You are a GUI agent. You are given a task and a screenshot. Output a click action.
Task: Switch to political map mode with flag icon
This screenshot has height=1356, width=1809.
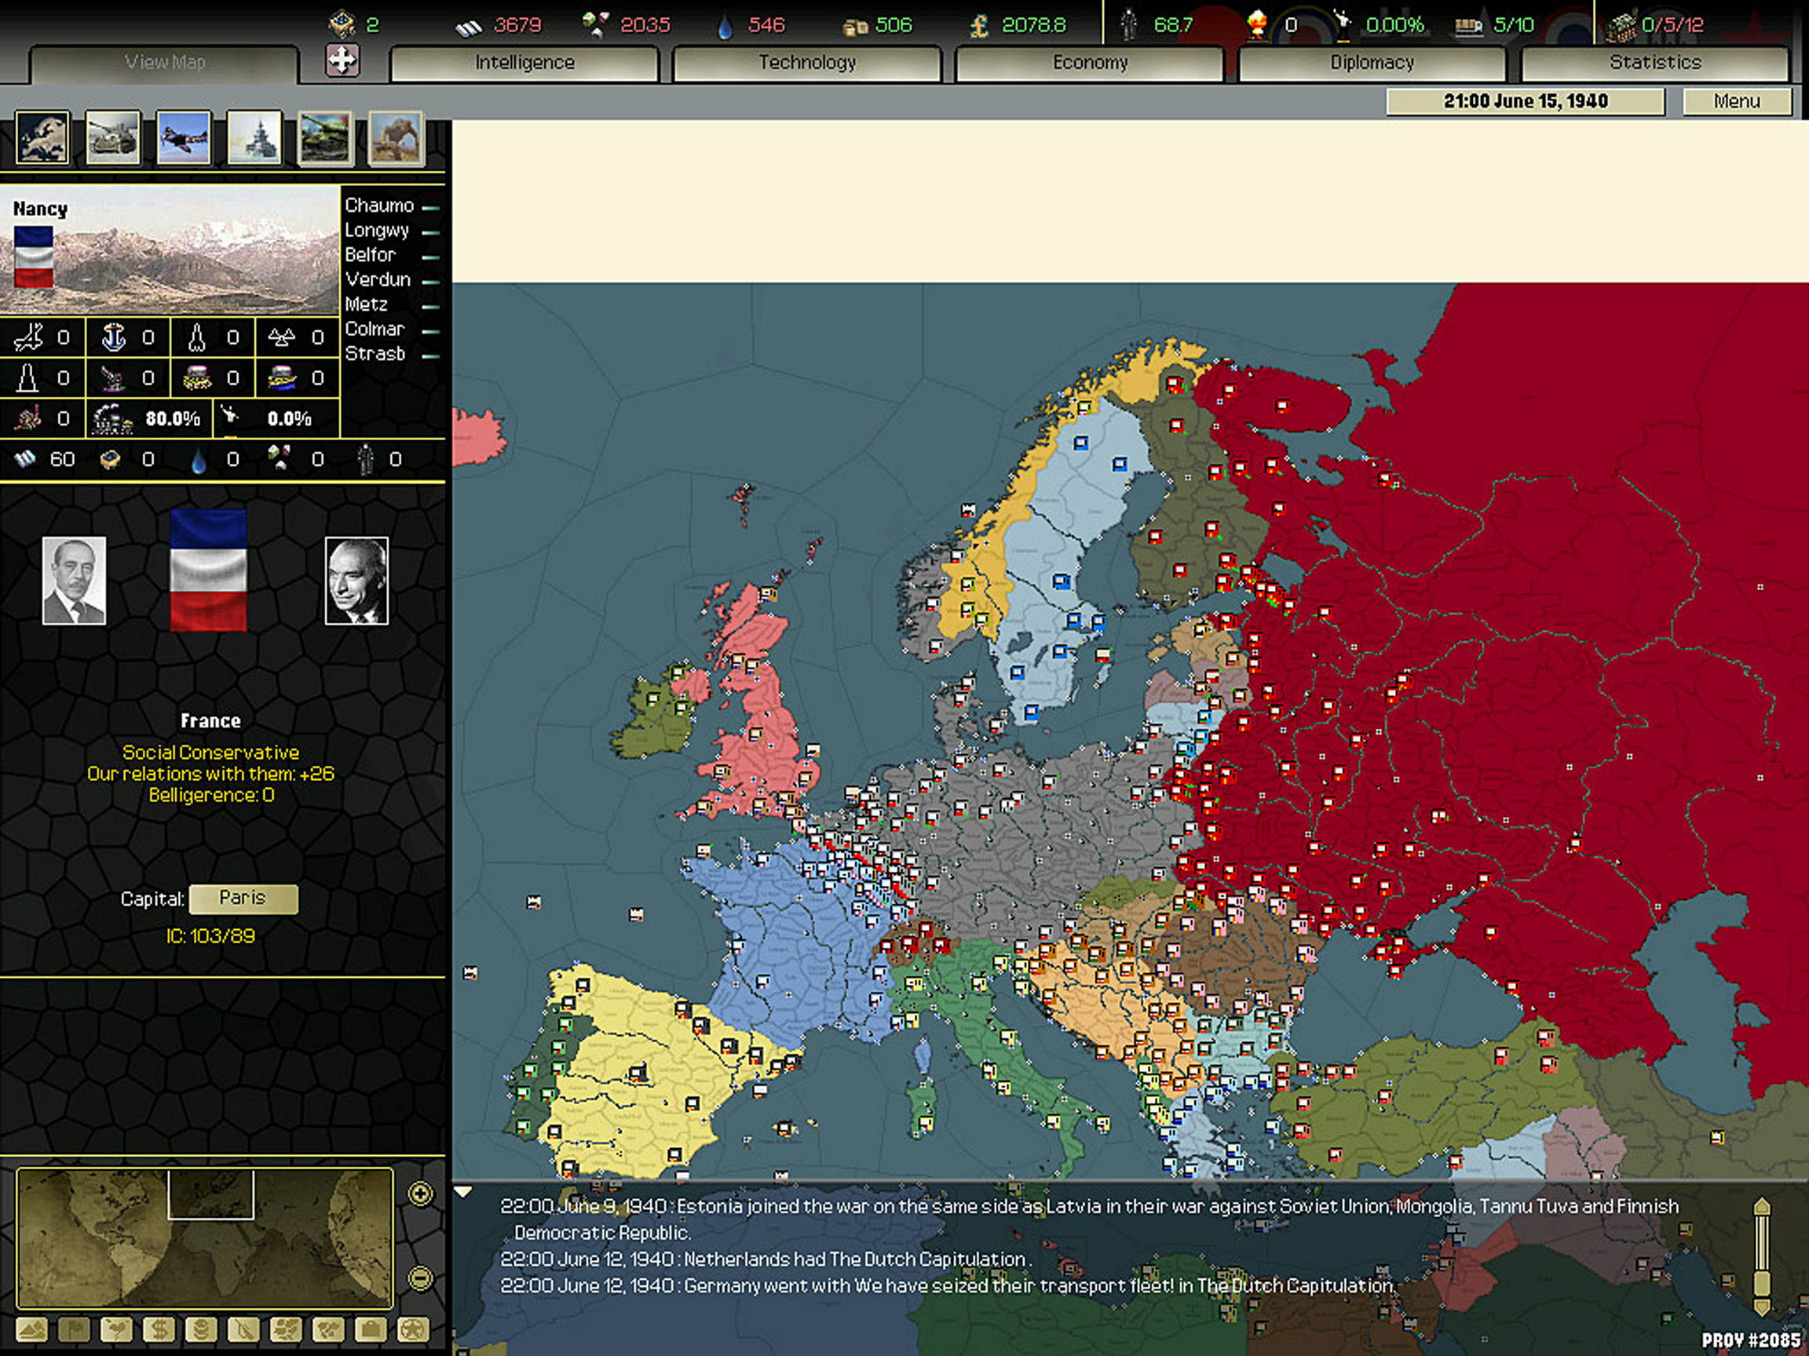pyautogui.click(x=75, y=1329)
